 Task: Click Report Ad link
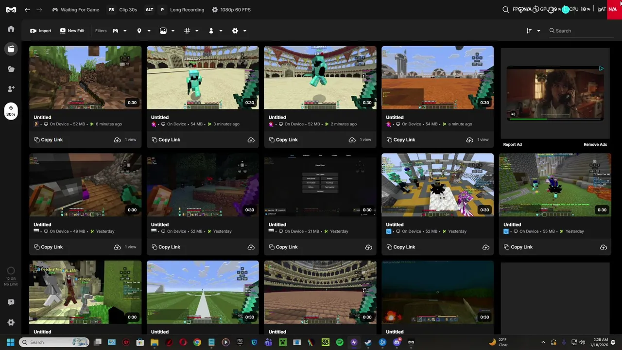512,144
